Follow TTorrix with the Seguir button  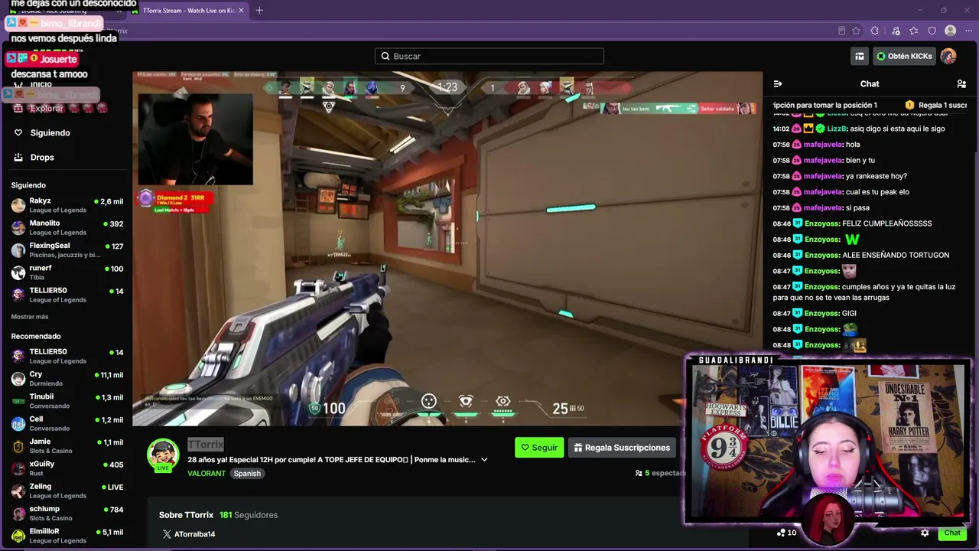[539, 448]
